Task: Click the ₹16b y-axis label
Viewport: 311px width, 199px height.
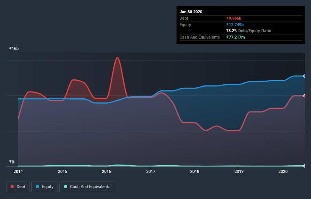Action: pyautogui.click(x=14, y=48)
